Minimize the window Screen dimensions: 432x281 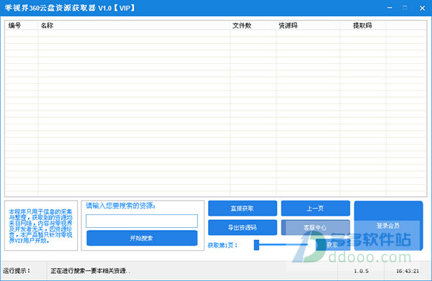tap(390, 8)
